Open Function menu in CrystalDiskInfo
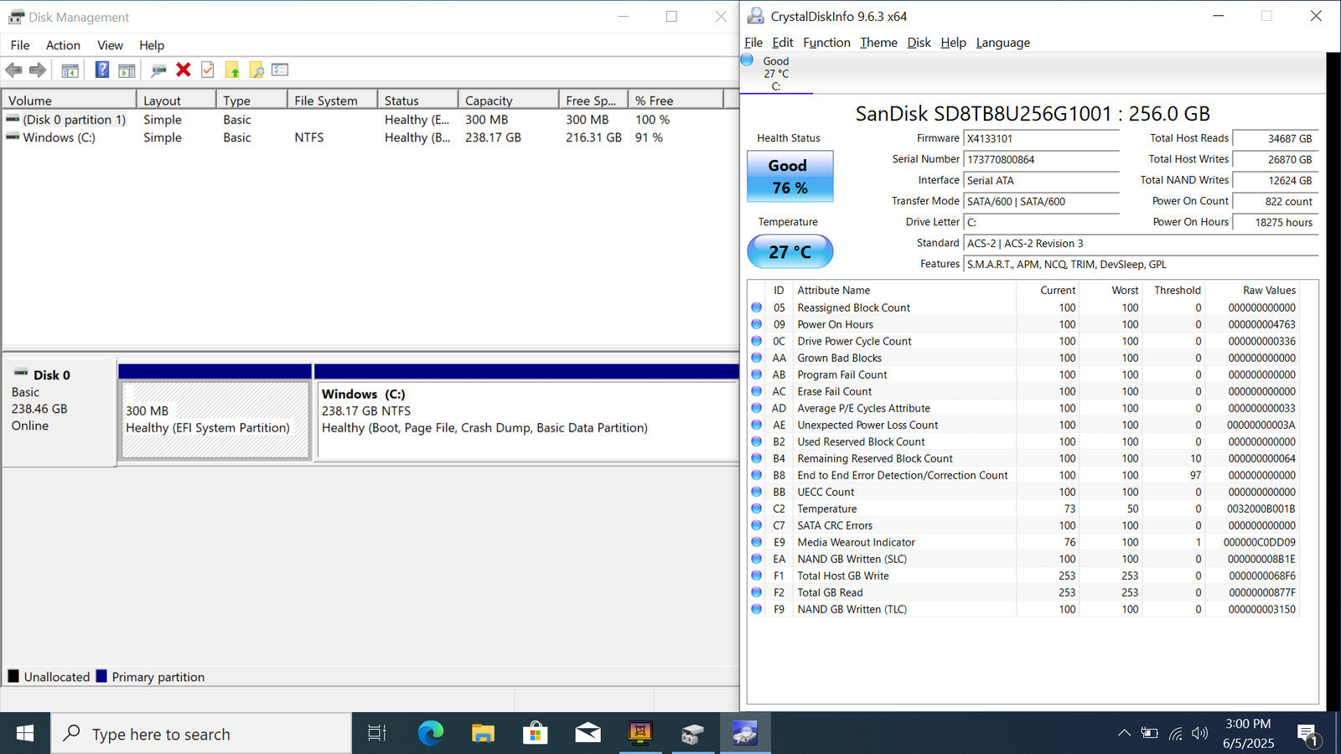 (x=826, y=43)
